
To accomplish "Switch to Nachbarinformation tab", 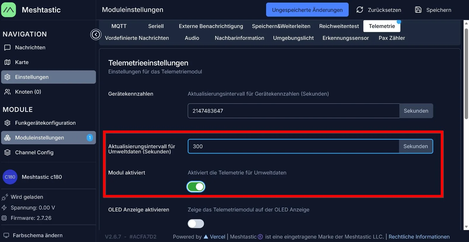I will pos(239,38).
